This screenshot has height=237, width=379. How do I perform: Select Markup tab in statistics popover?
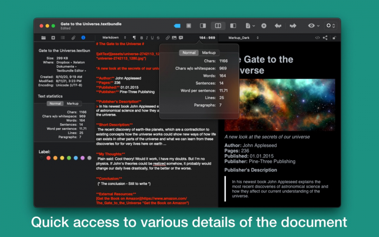tap(209, 53)
